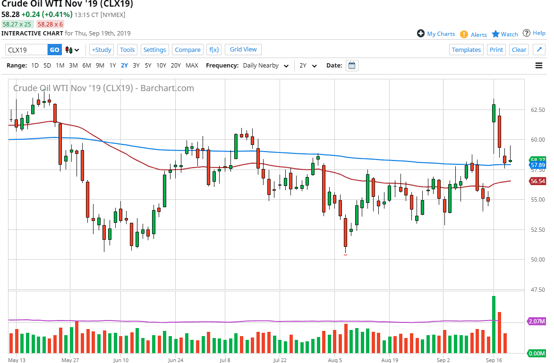The width and height of the screenshot is (554, 363).
Task: Click the My Charts plus icon
Action: [x=420, y=34]
